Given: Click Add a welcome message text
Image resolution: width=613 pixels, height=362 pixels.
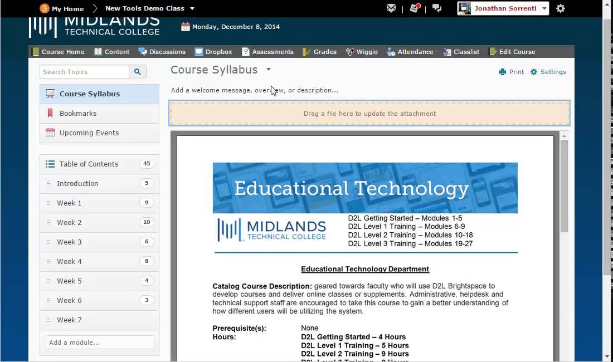Looking at the screenshot, I should tap(255, 90).
